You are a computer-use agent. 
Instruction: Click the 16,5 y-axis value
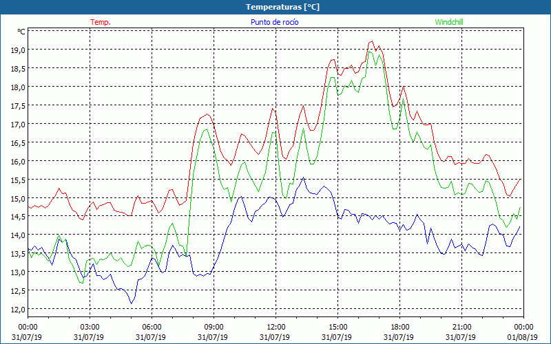18,143
